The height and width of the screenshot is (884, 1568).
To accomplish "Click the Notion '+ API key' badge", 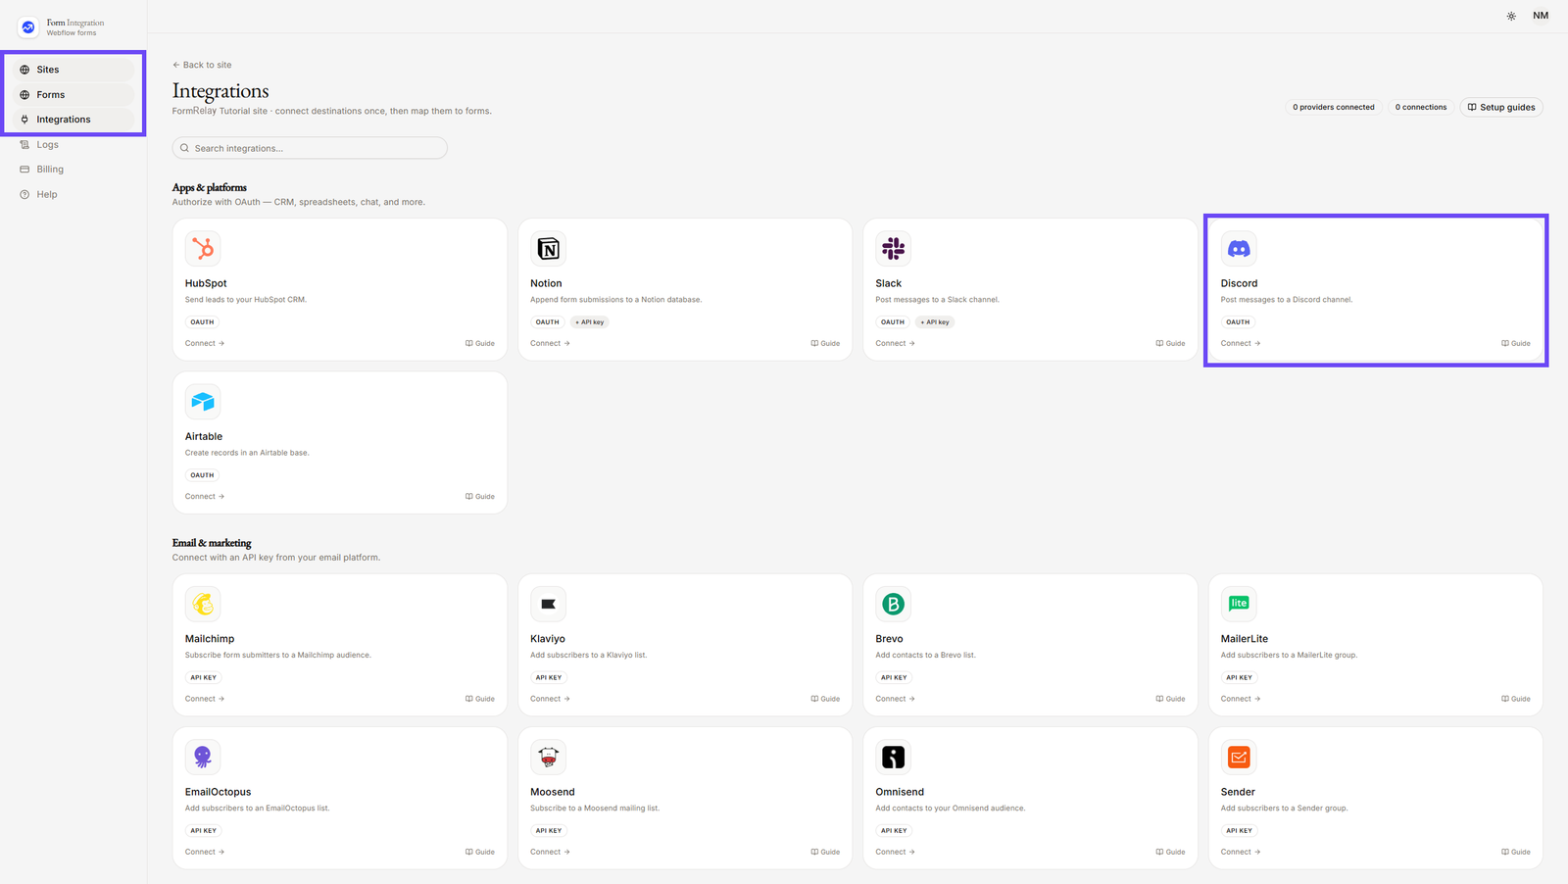I will click(590, 321).
